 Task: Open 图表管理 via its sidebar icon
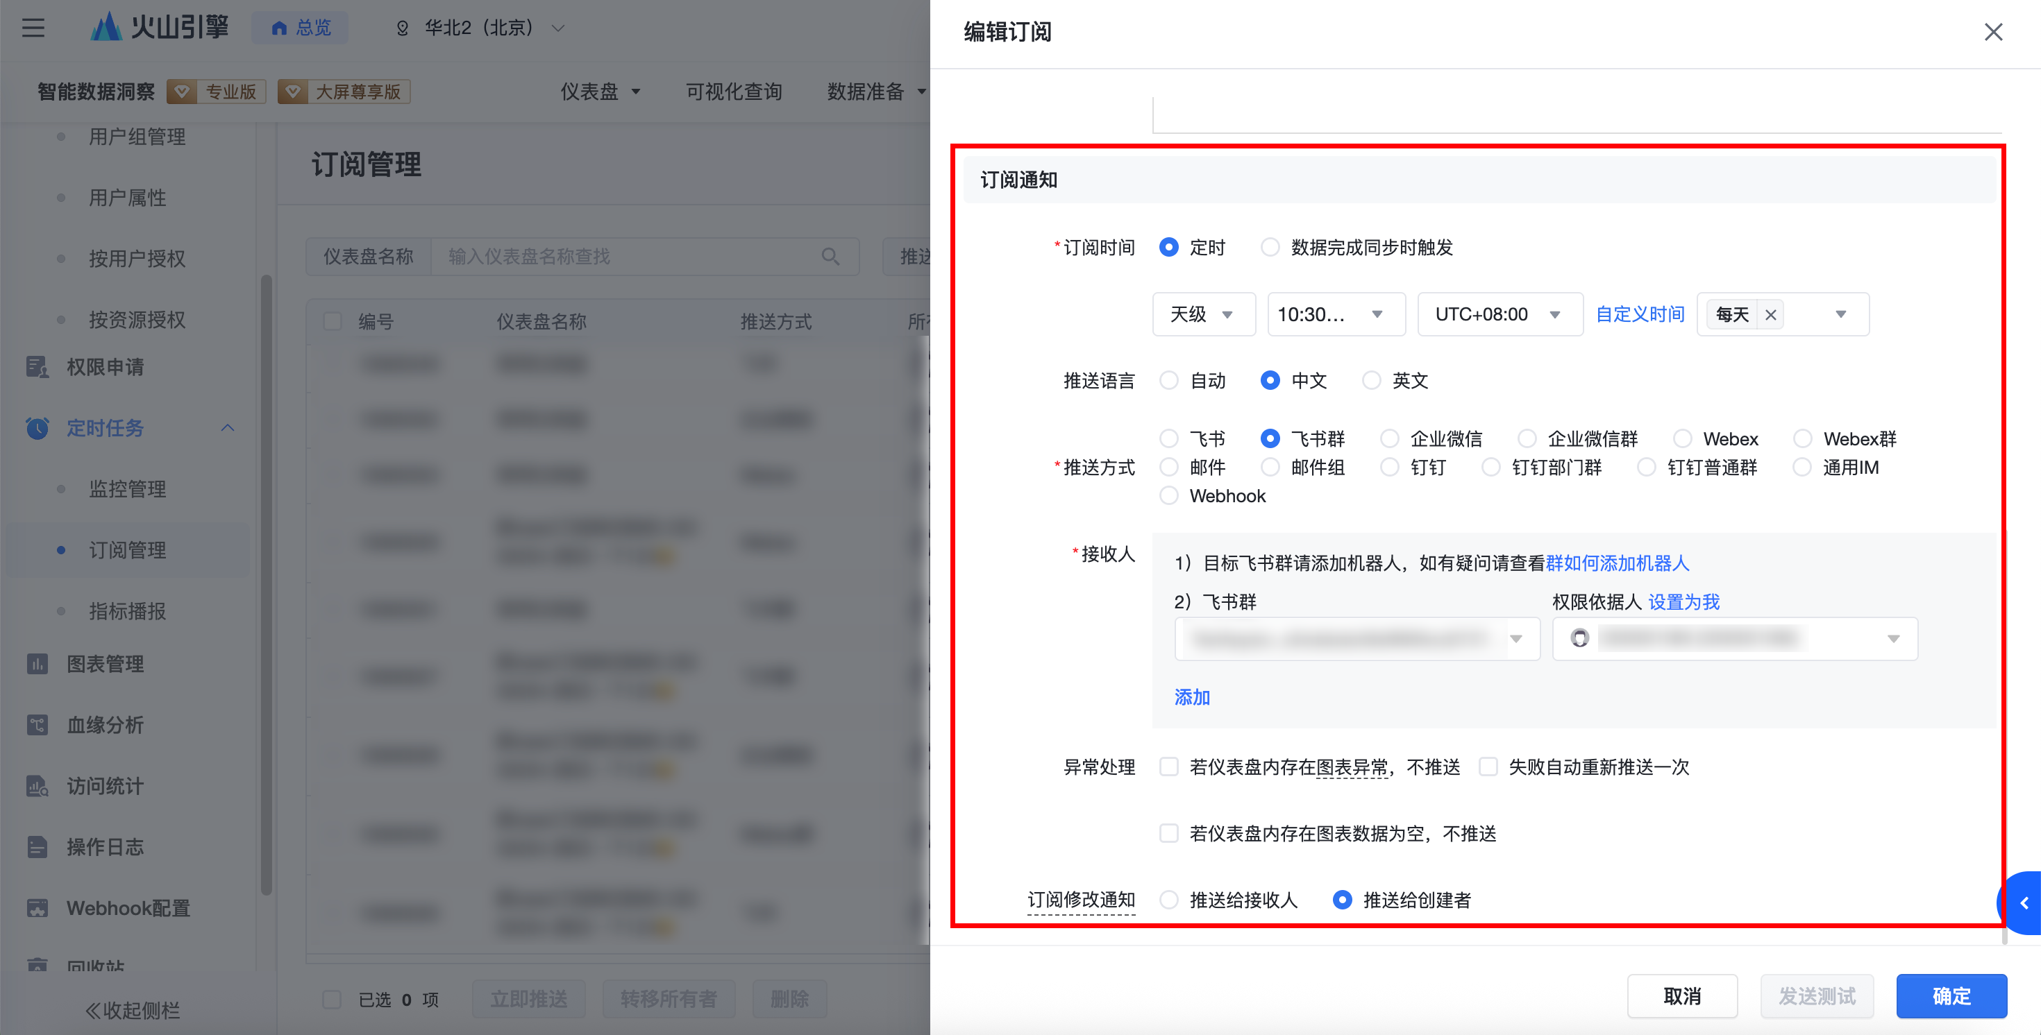pos(36,664)
